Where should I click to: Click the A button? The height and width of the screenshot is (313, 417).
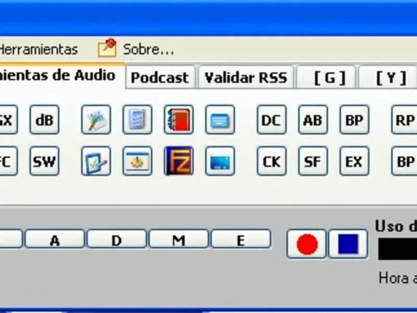coord(55,239)
